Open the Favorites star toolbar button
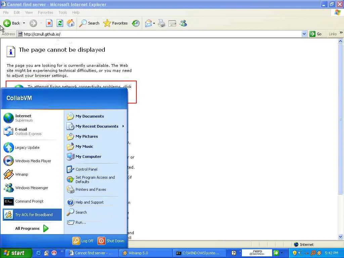This screenshot has width=344, height=258. [x=116, y=23]
